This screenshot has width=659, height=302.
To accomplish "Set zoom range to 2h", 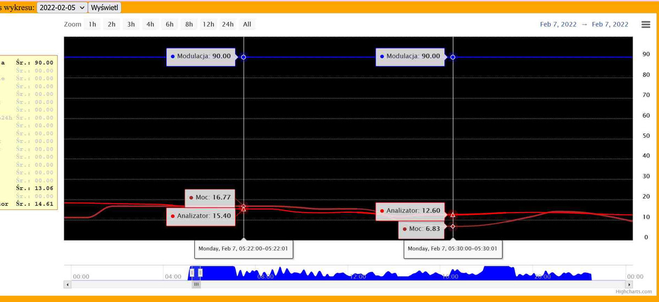I will [111, 24].
